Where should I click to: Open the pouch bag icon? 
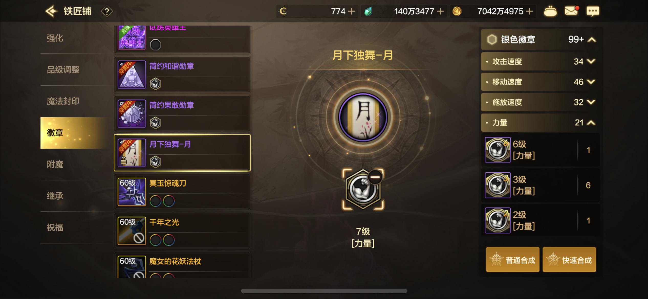(x=550, y=11)
